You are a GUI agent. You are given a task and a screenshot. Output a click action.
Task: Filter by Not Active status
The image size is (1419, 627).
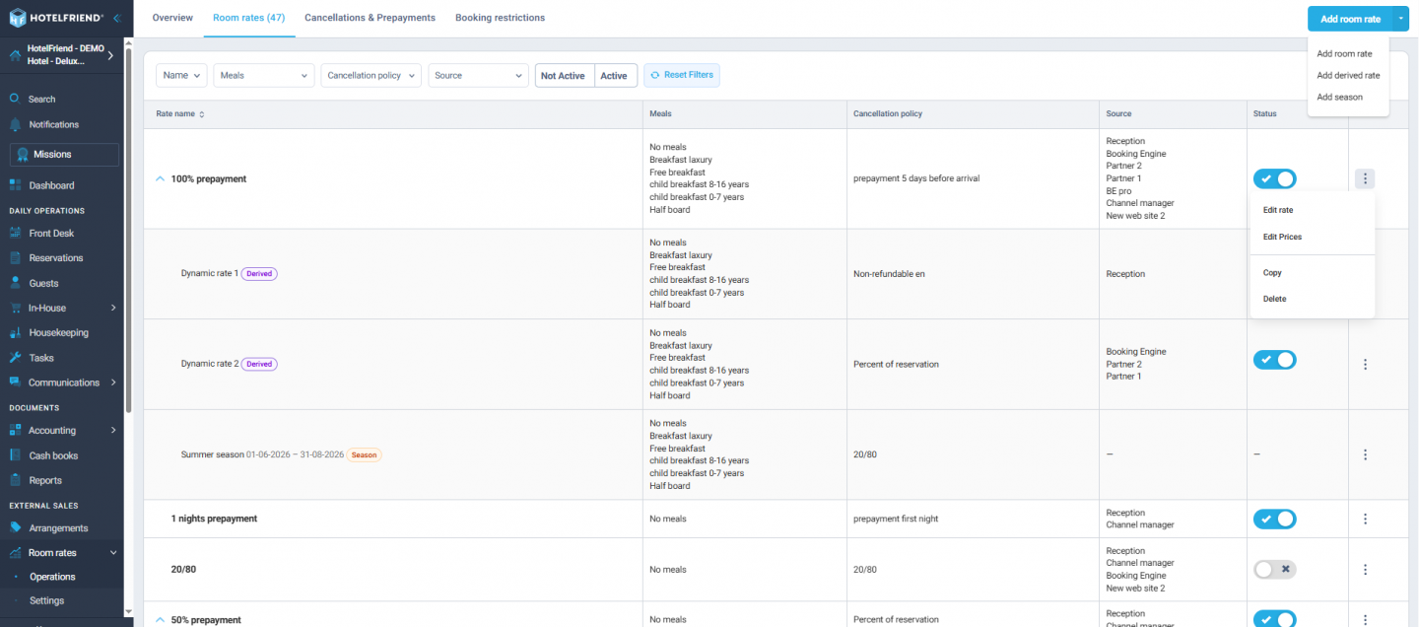tap(564, 76)
